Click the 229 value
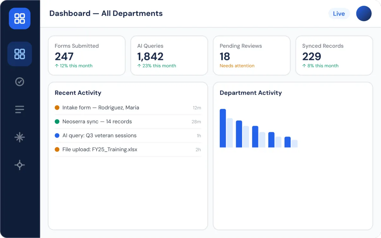The height and width of the screenshot is (238, 381). tap(312, 57)
